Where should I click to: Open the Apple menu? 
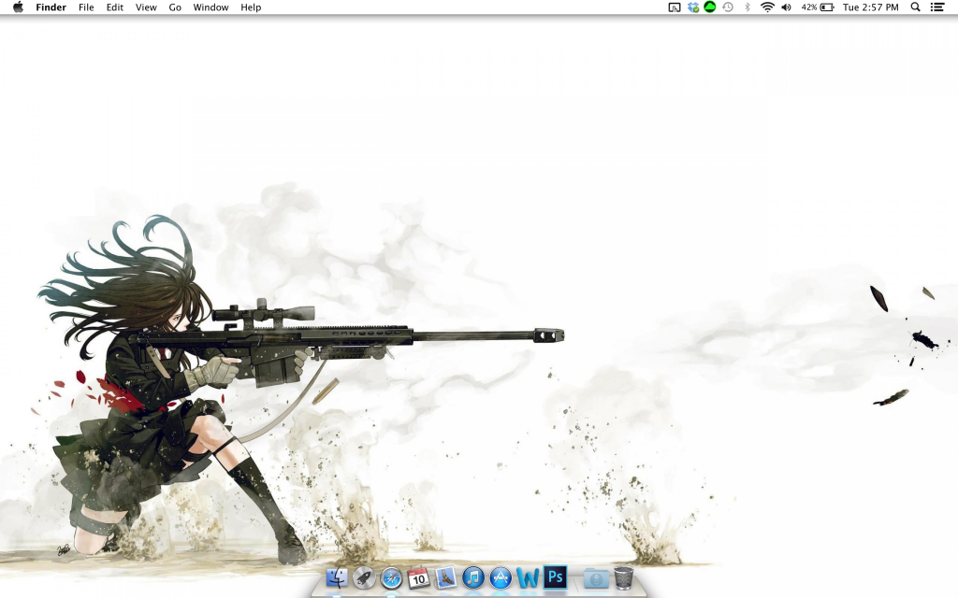[18, 7]
